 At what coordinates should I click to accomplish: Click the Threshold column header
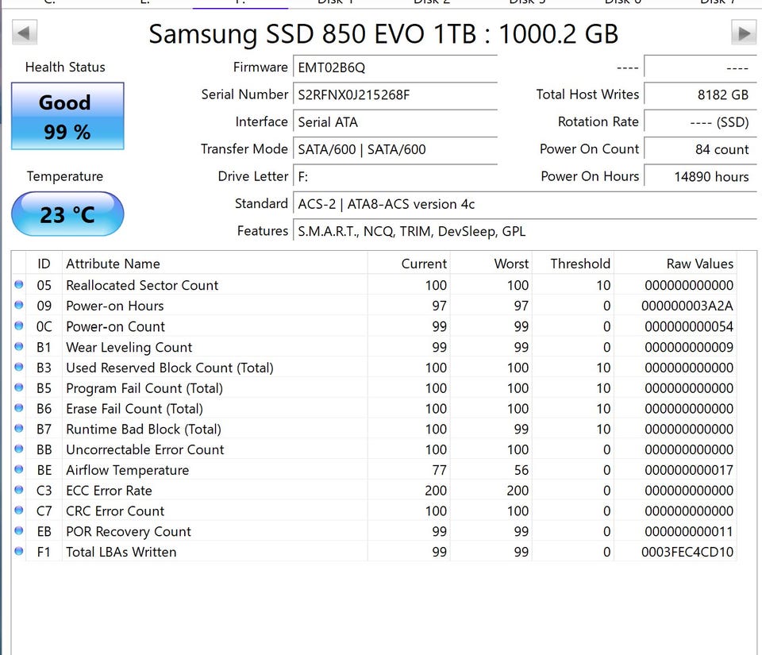pyautogui.click(x=573, y=264)
